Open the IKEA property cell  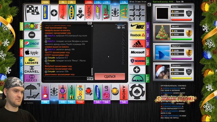[72, 13]
